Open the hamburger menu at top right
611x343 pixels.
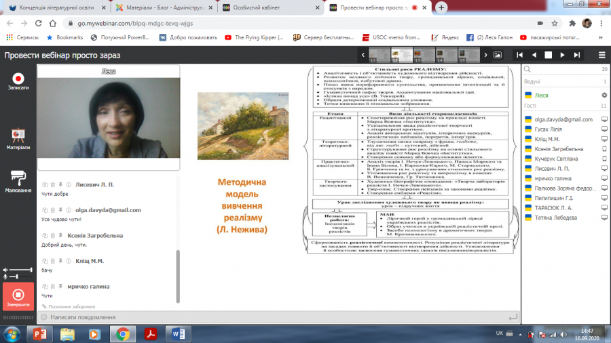point(600,54)
